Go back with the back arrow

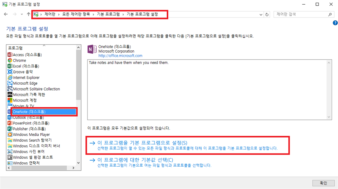6,14
